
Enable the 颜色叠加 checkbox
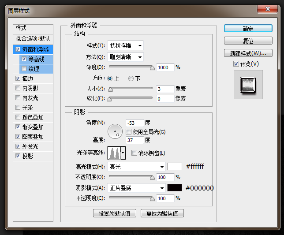18,117
